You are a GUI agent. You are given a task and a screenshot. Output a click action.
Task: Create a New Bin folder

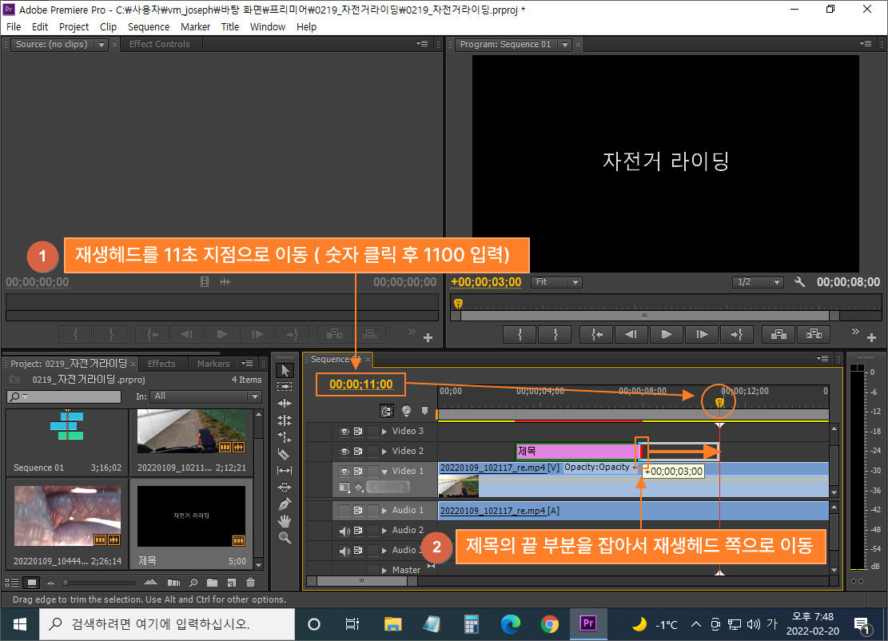click(x=213, y=582)
